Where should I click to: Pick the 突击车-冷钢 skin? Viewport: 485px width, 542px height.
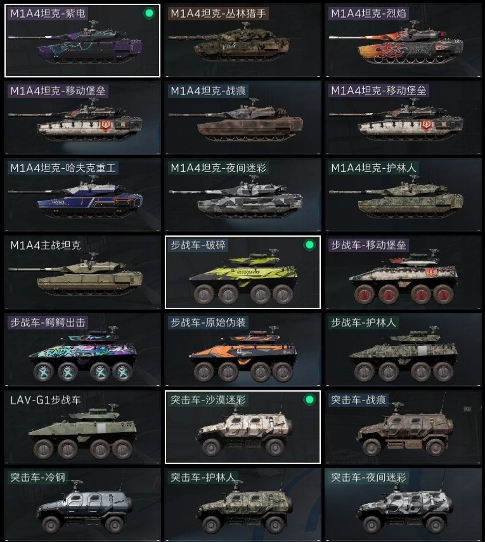tap(82, 505)
